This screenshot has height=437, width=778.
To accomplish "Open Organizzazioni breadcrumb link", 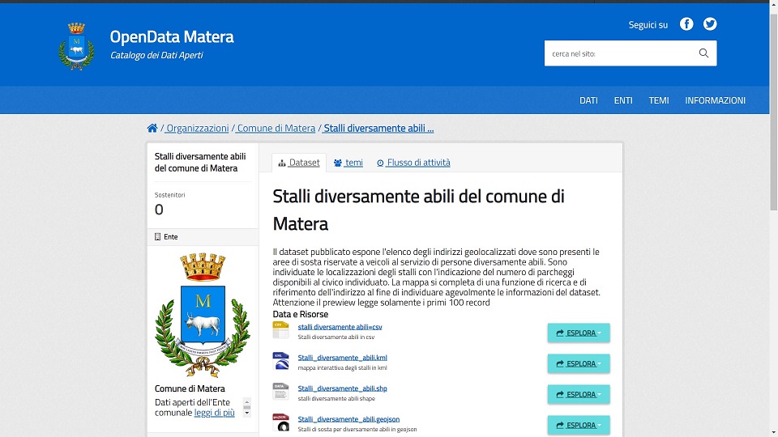I will [x=197, y=128].
